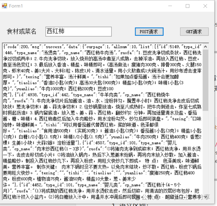This screenshot has width=217, height=206.
Task: Click the POST请求 button
Action: [x=149, y=32]
